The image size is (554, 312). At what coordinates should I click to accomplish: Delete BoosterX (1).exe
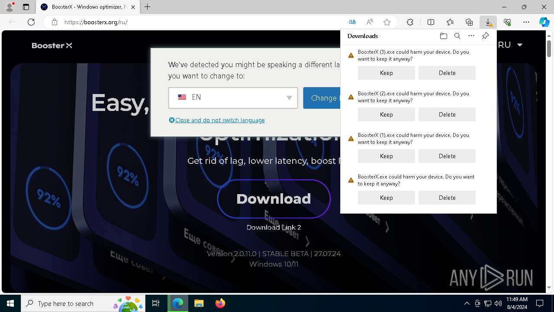(447, 156)
